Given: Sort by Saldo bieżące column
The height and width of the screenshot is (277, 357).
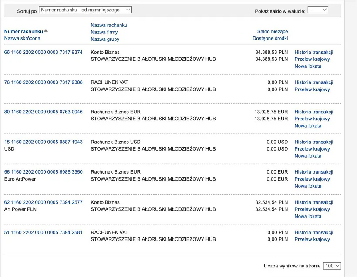Looking at the screenshot, I should [272, 31].
